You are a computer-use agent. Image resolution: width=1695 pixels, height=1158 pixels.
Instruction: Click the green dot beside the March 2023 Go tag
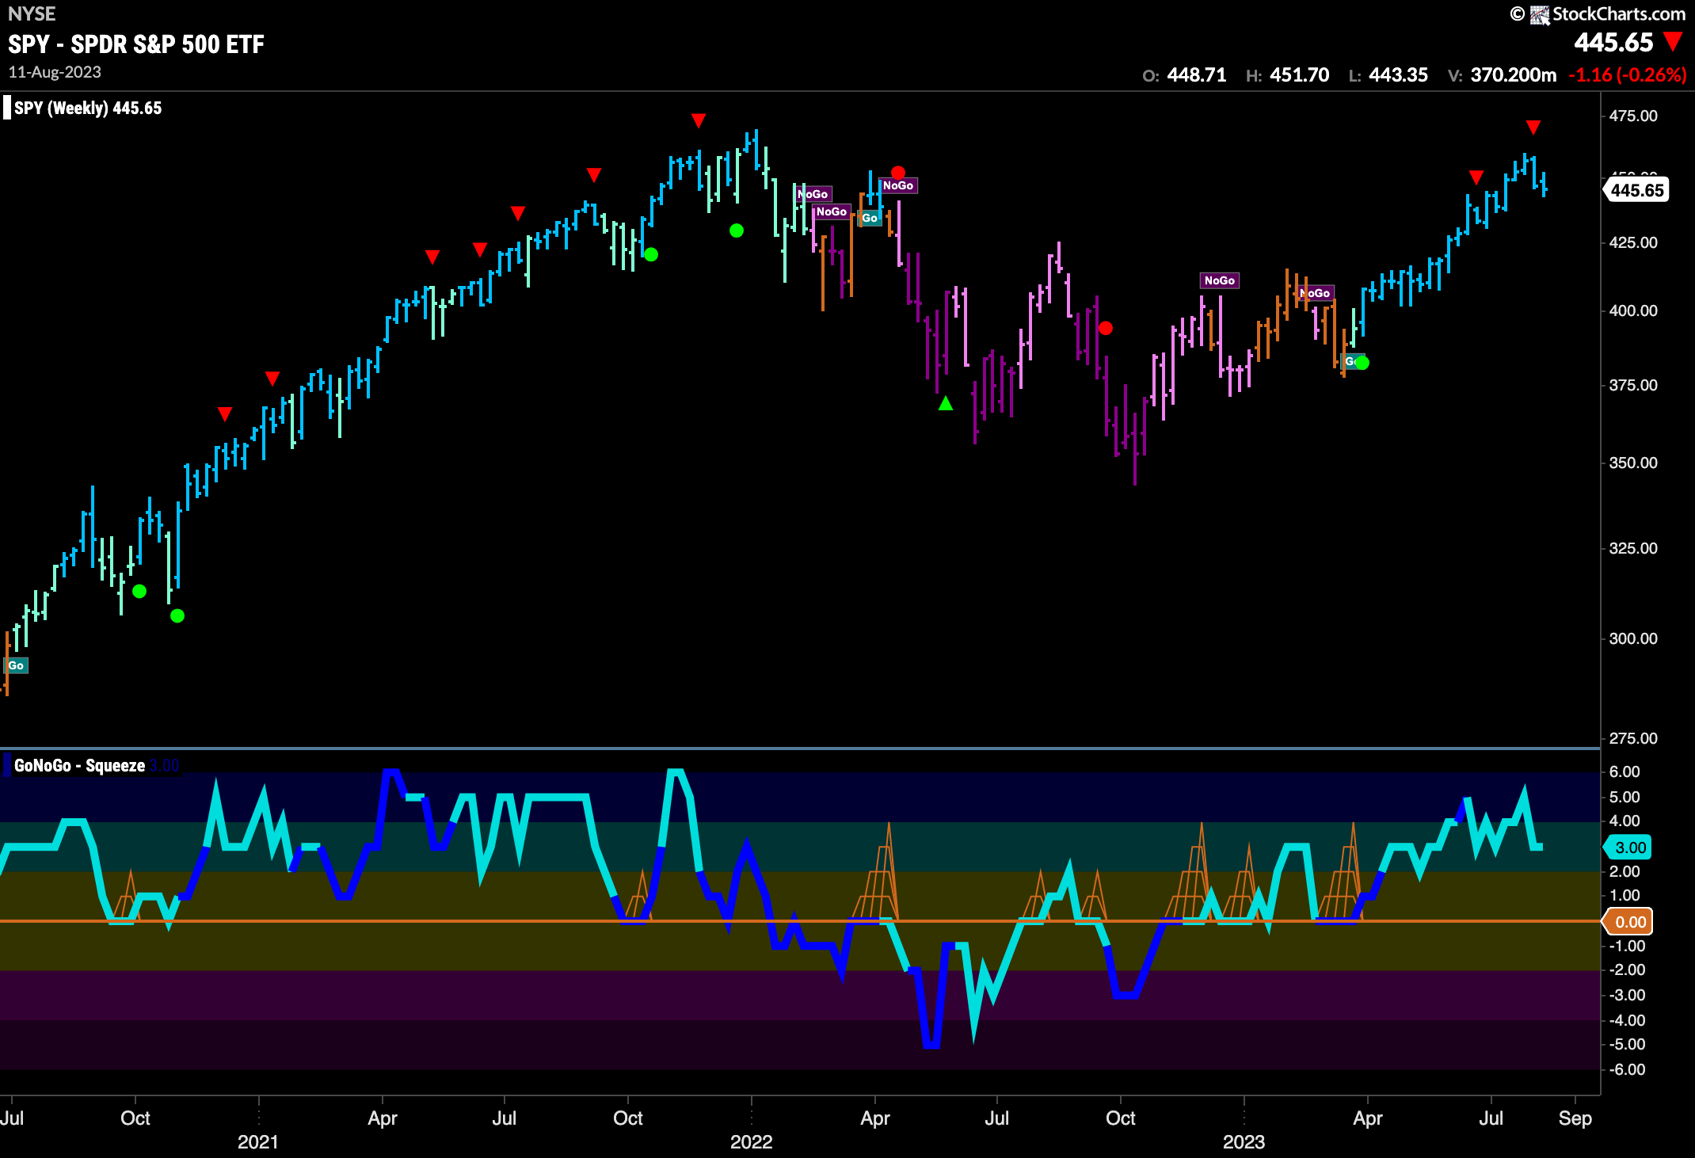tap(1362, 363)
